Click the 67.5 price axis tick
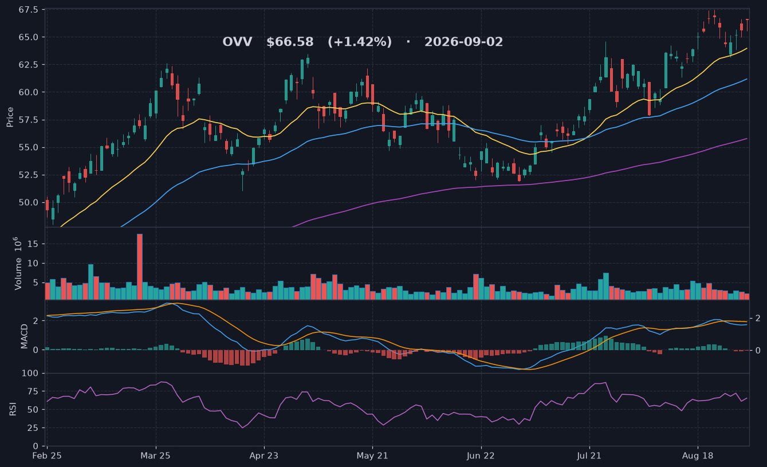Image resolution: width=767 pixels, height=467 pixels. pyautogui.click(x=29, y=10)
